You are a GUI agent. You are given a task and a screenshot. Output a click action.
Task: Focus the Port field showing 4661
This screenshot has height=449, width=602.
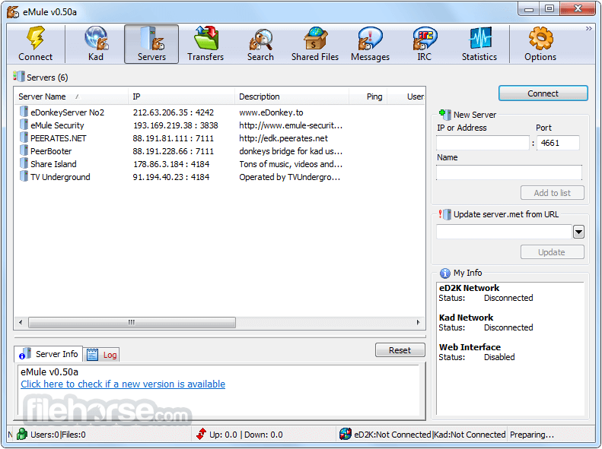[x=558, y=143]
